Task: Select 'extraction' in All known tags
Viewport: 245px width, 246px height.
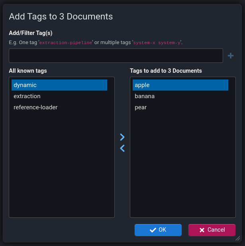Action: (x=27, y=96)
